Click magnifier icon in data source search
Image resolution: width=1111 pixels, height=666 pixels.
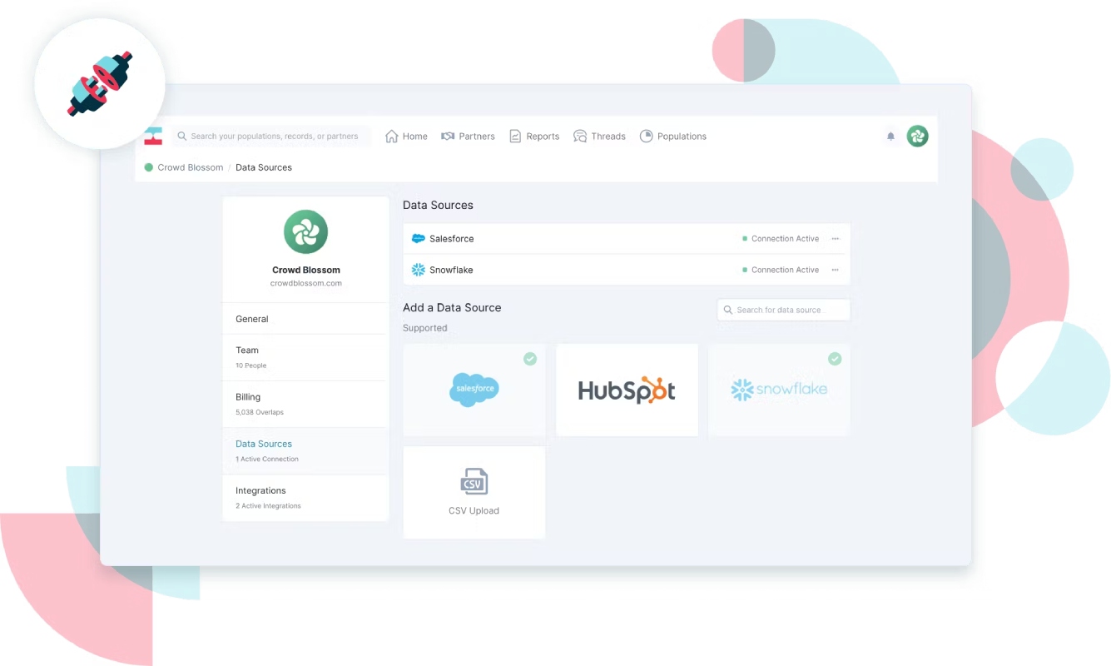click(x=728, y=310)
